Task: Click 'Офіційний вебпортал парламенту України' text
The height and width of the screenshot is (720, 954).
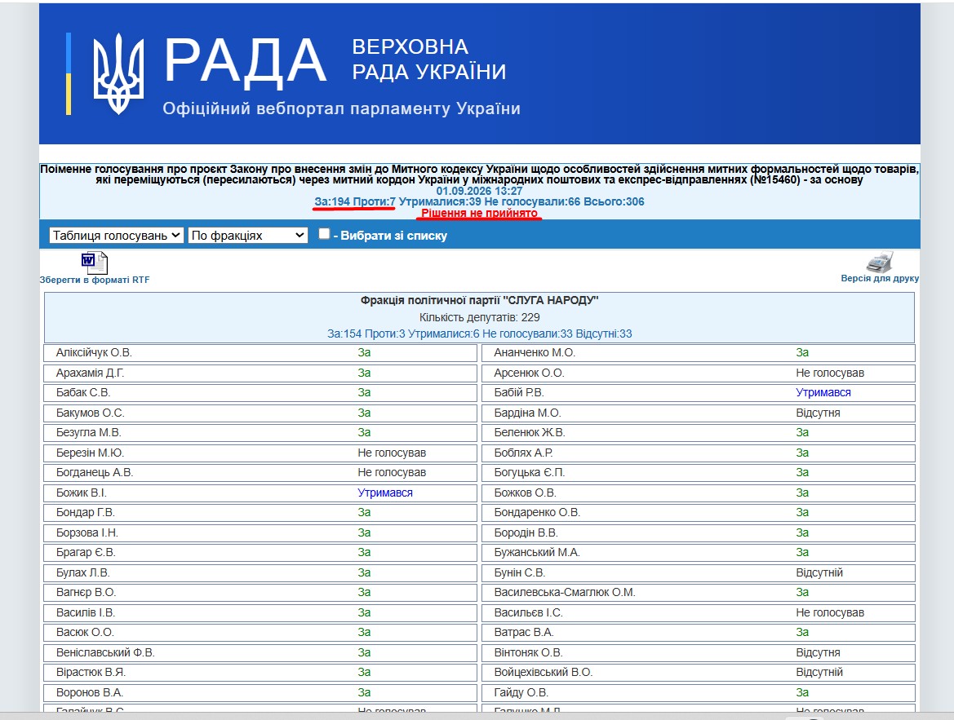Action: tap(341, 108)
